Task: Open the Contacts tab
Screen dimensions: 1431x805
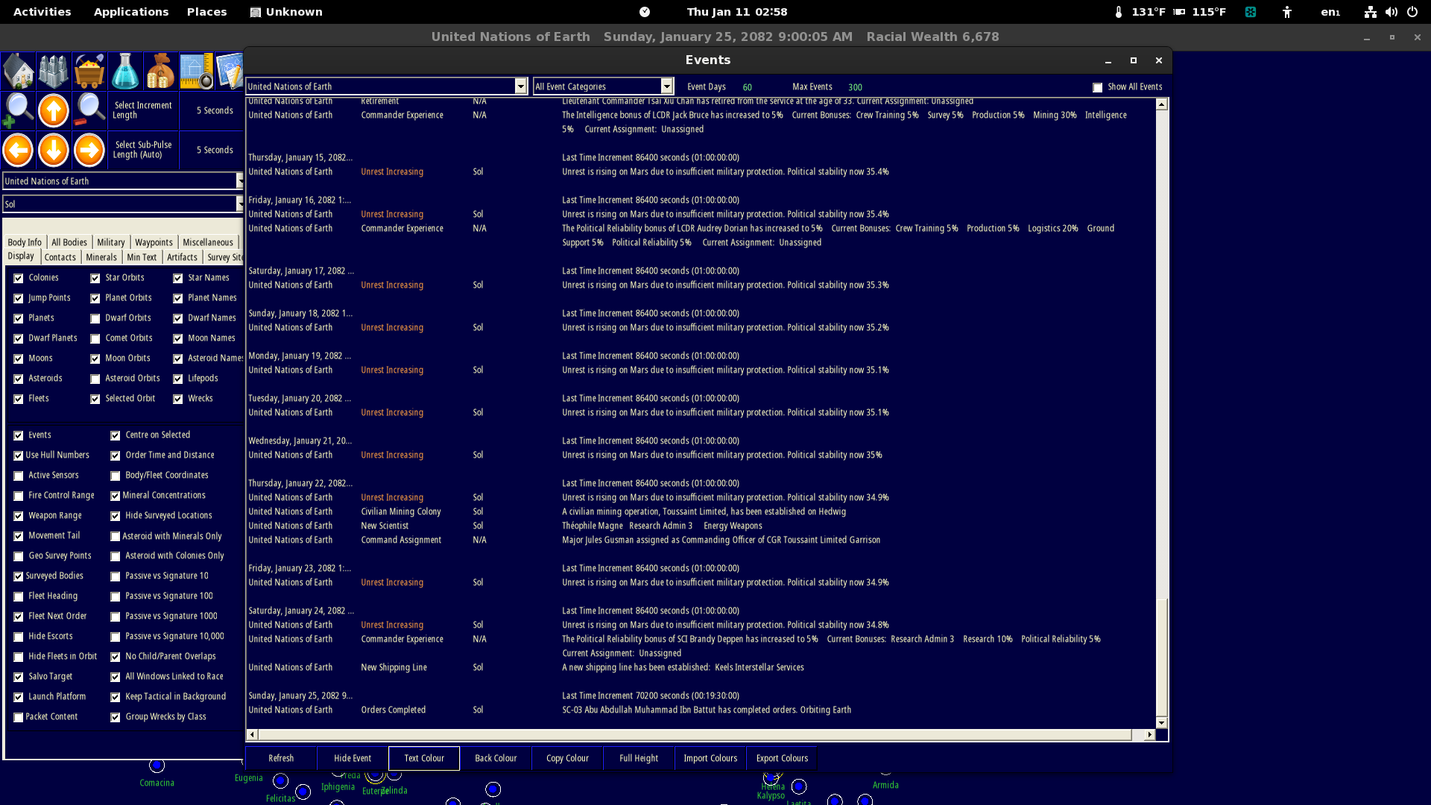Action: click(x=60, y=257)
